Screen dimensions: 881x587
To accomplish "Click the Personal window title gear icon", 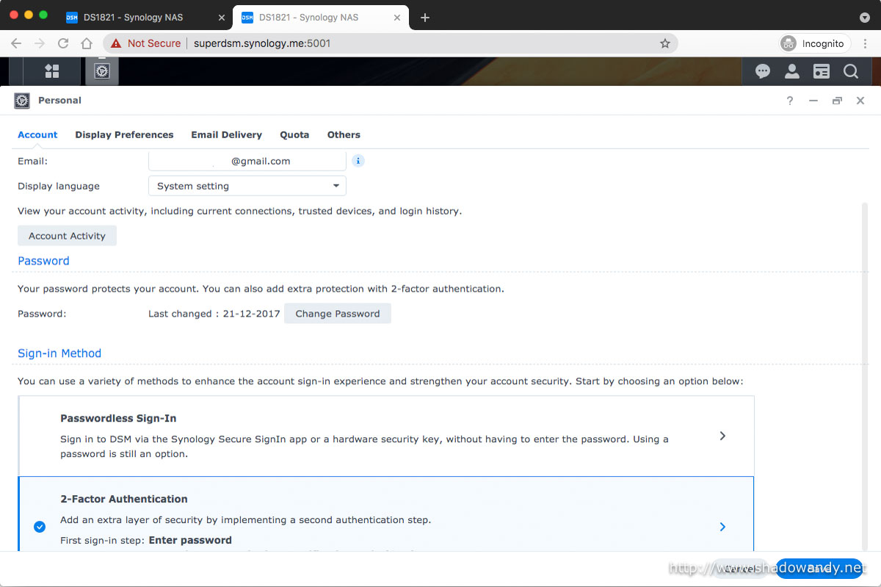I will click(x=22, y=101).
